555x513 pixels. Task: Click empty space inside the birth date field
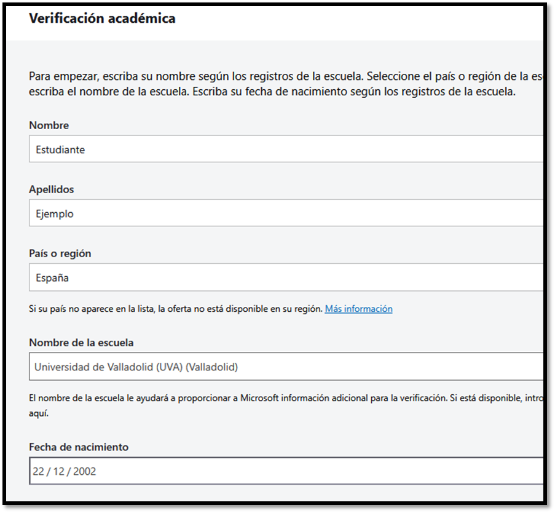click(307, 472)
